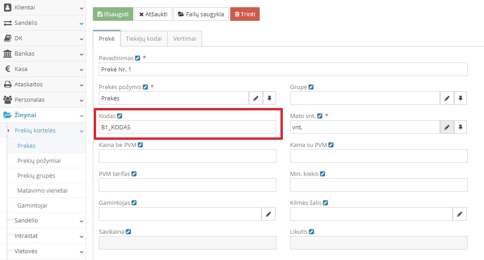Pin the Grupė field value

pos(460,98)
